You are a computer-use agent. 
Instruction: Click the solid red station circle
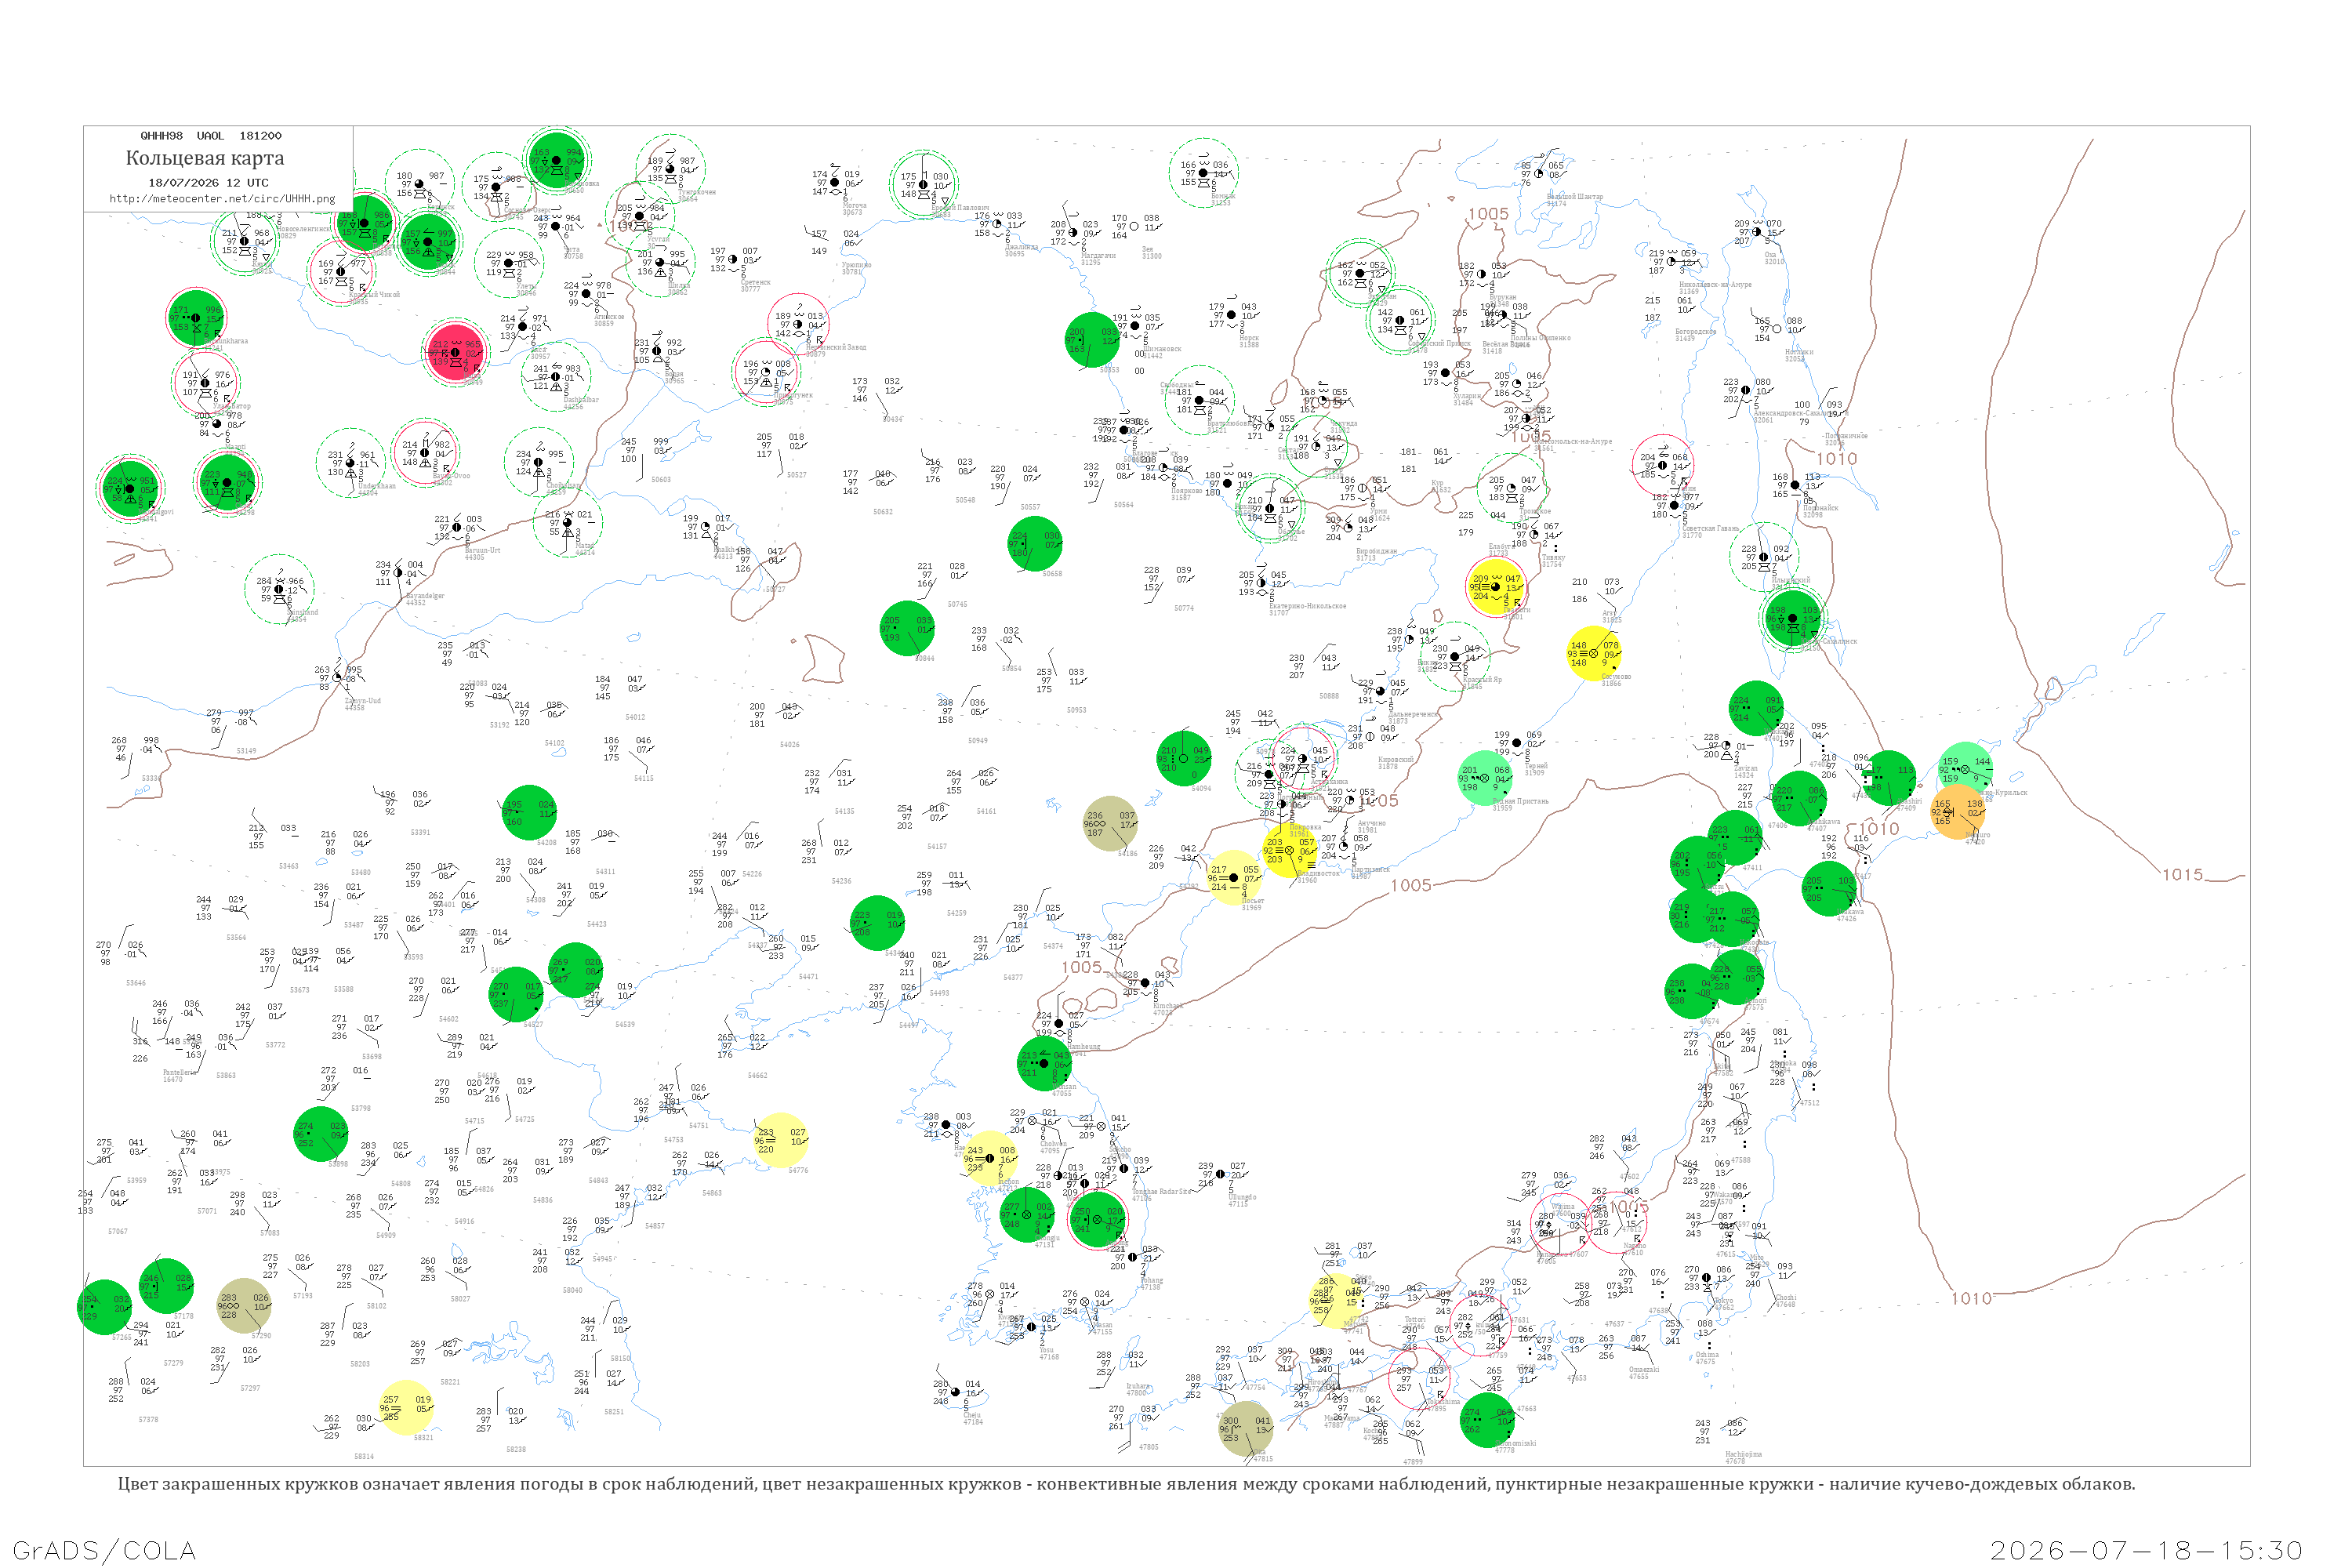coord(456,353)
